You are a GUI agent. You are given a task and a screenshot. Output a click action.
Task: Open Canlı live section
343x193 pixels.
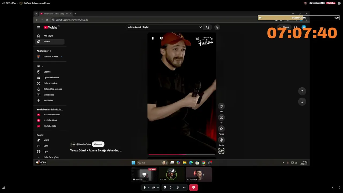[x=50, y=146]
